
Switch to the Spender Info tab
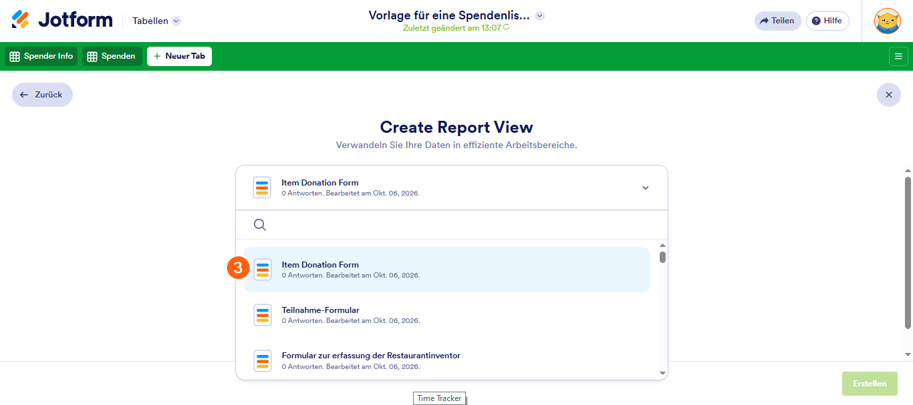(41, 56)
